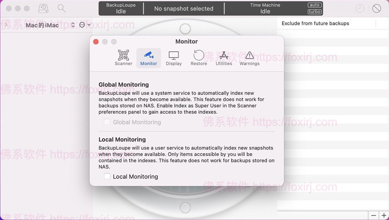Screen dimensions: 389x220
Task: Tick the Global Monitoring checkbox
Action: (x=107, y=122)
